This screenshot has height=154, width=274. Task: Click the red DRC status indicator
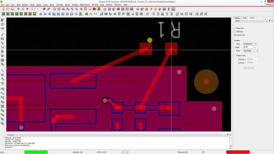[238, 152]
